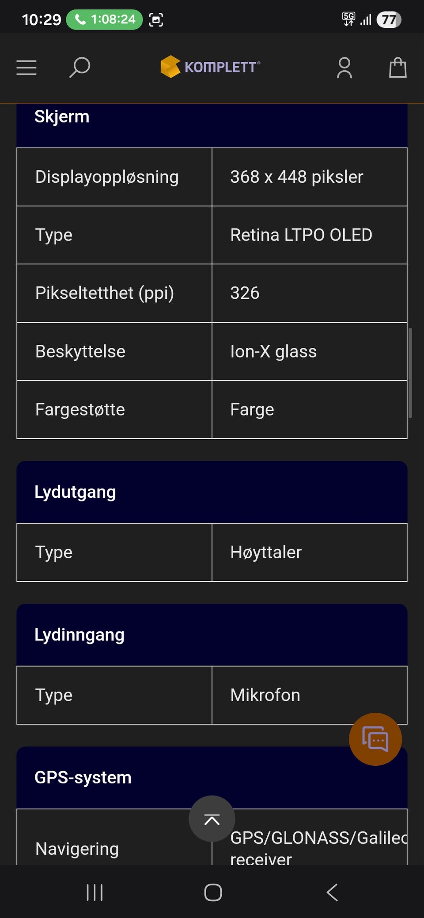Click the page scrollbar thumb

410,372
